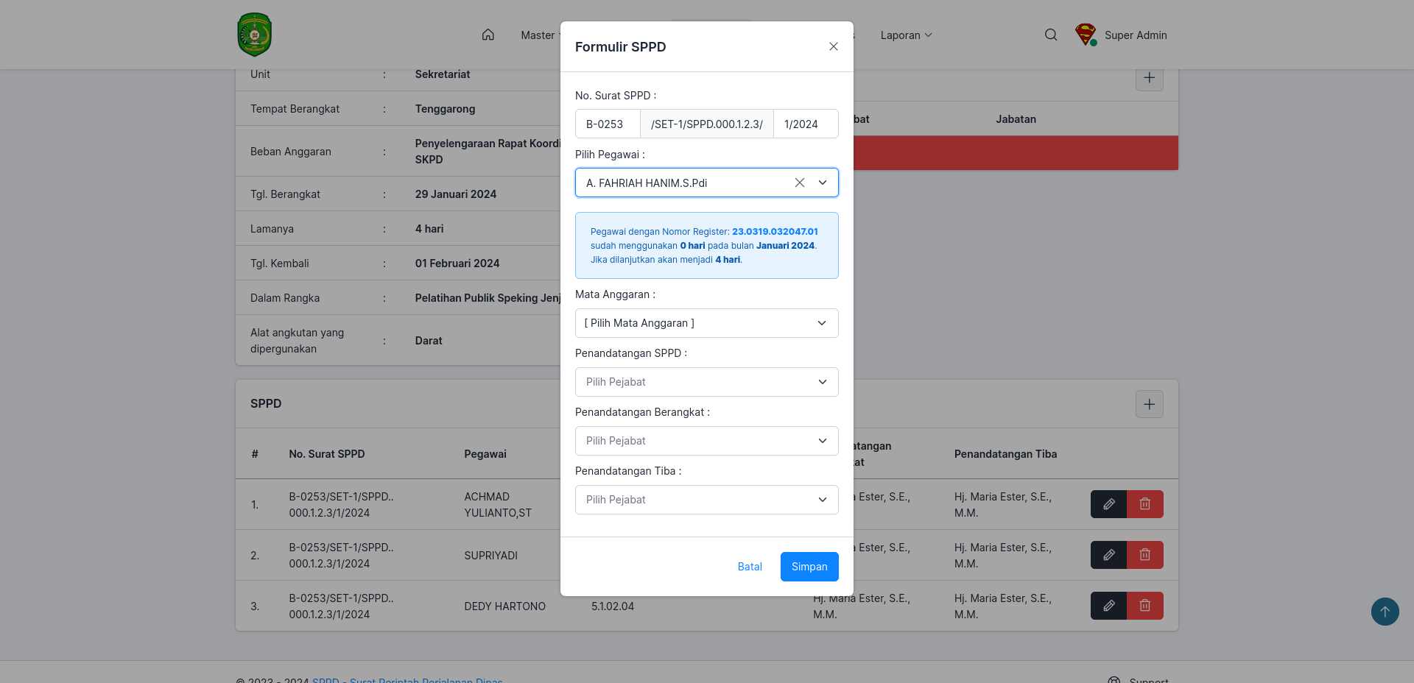1414x683 pixels.
Task: Expand the Mata Anggaran dropdown
Action: pos(706,323)
